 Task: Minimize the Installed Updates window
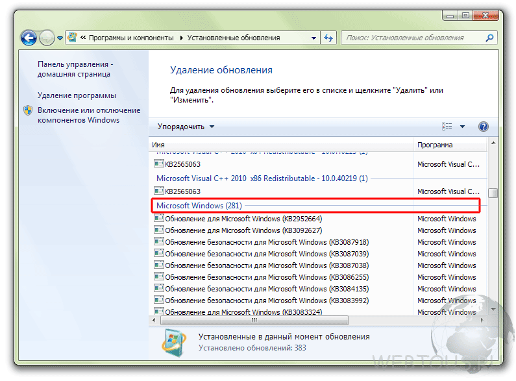point(450,16)
